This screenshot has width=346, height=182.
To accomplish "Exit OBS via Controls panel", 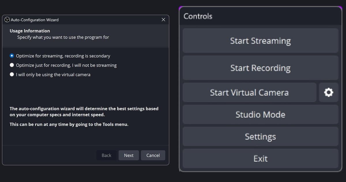I will point(260,158).
